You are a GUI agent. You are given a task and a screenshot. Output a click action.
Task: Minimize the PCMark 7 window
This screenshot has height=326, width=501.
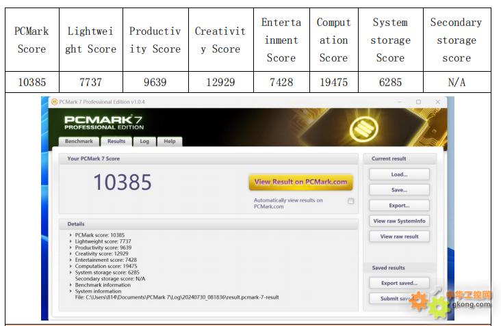(x=400, y=102)
